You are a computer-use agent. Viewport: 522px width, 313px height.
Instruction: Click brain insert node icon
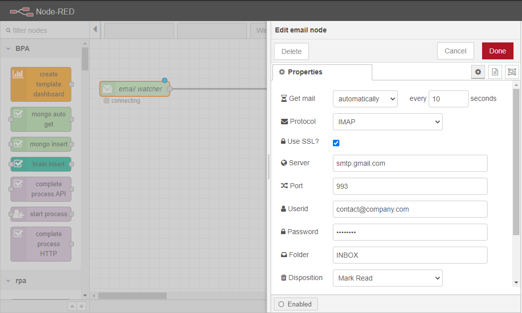(18, 164)
